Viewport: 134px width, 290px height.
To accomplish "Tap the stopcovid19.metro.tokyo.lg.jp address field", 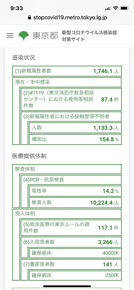I will (x=67, y=18).
